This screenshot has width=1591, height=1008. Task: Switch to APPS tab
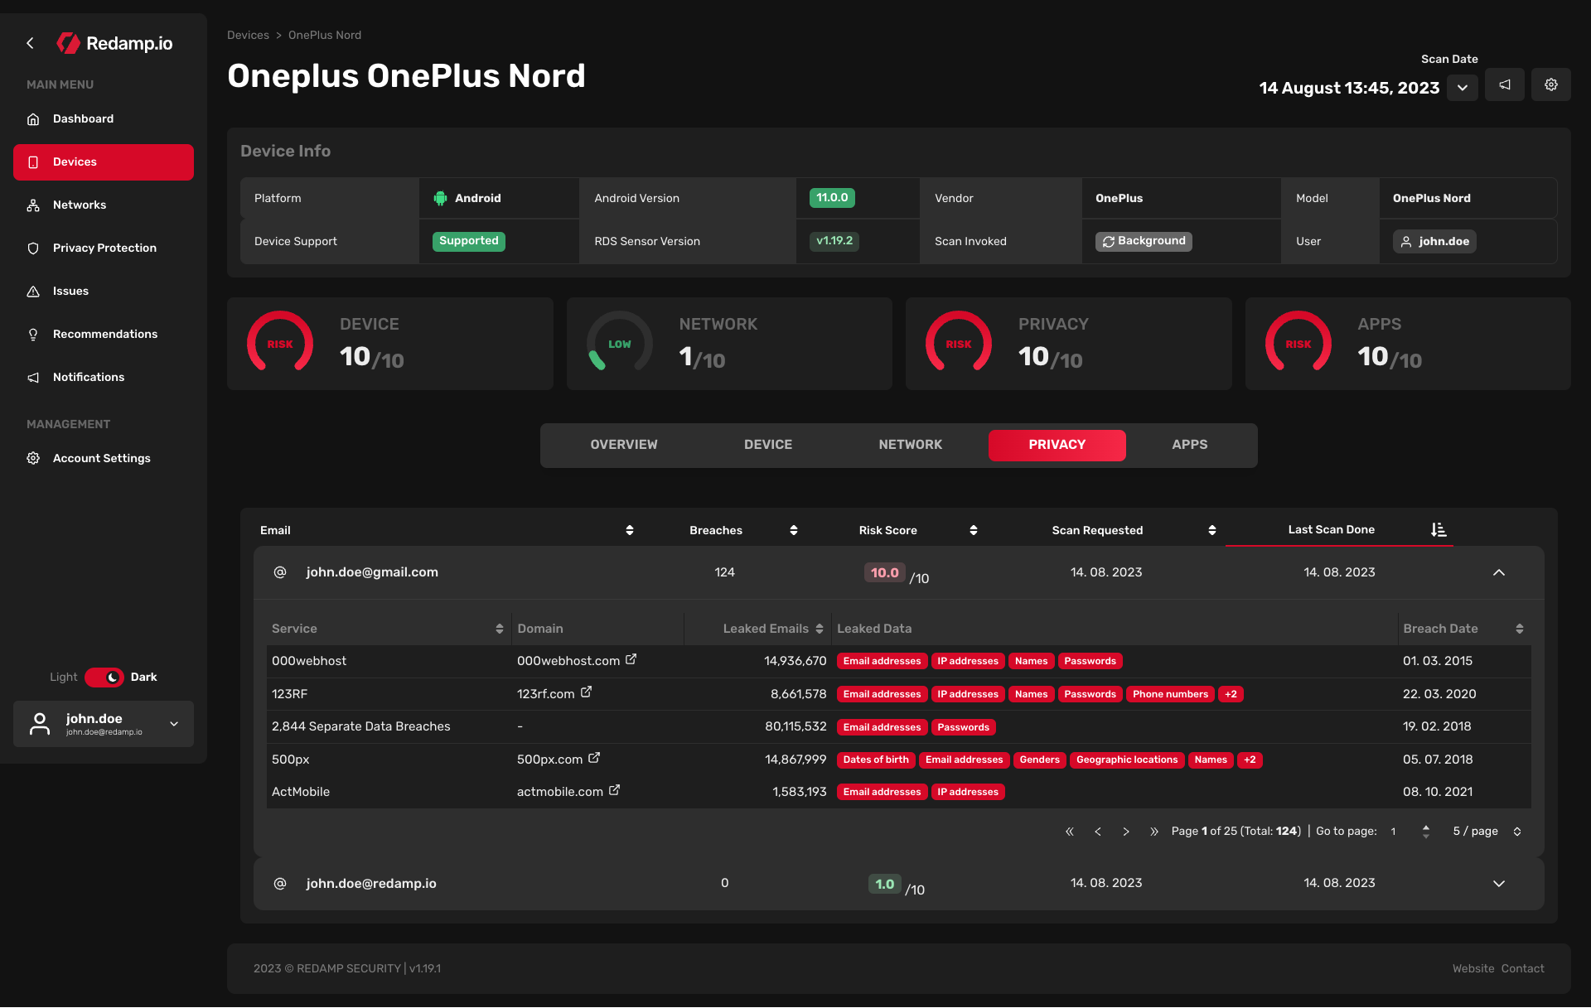1190,446
